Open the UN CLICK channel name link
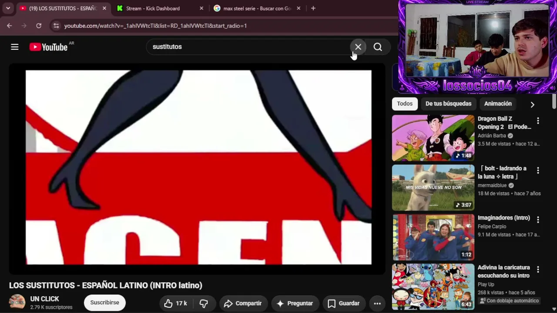 [x=44, y=299]
